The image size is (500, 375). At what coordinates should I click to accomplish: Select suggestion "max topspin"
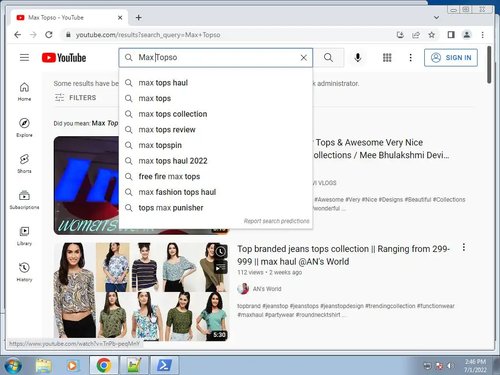[215, 146]
